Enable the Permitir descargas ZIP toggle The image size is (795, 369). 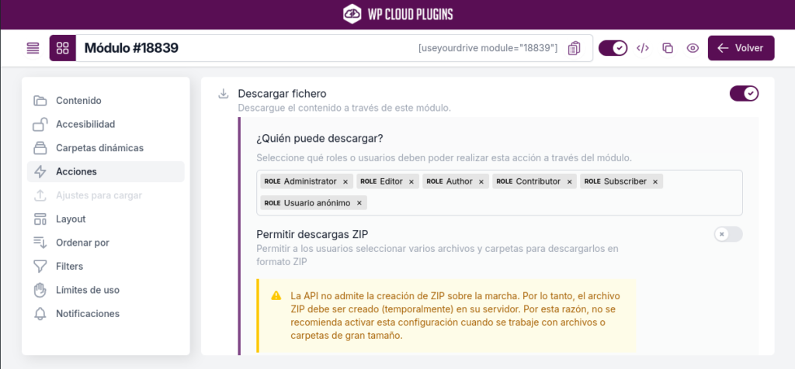[728, 234]
